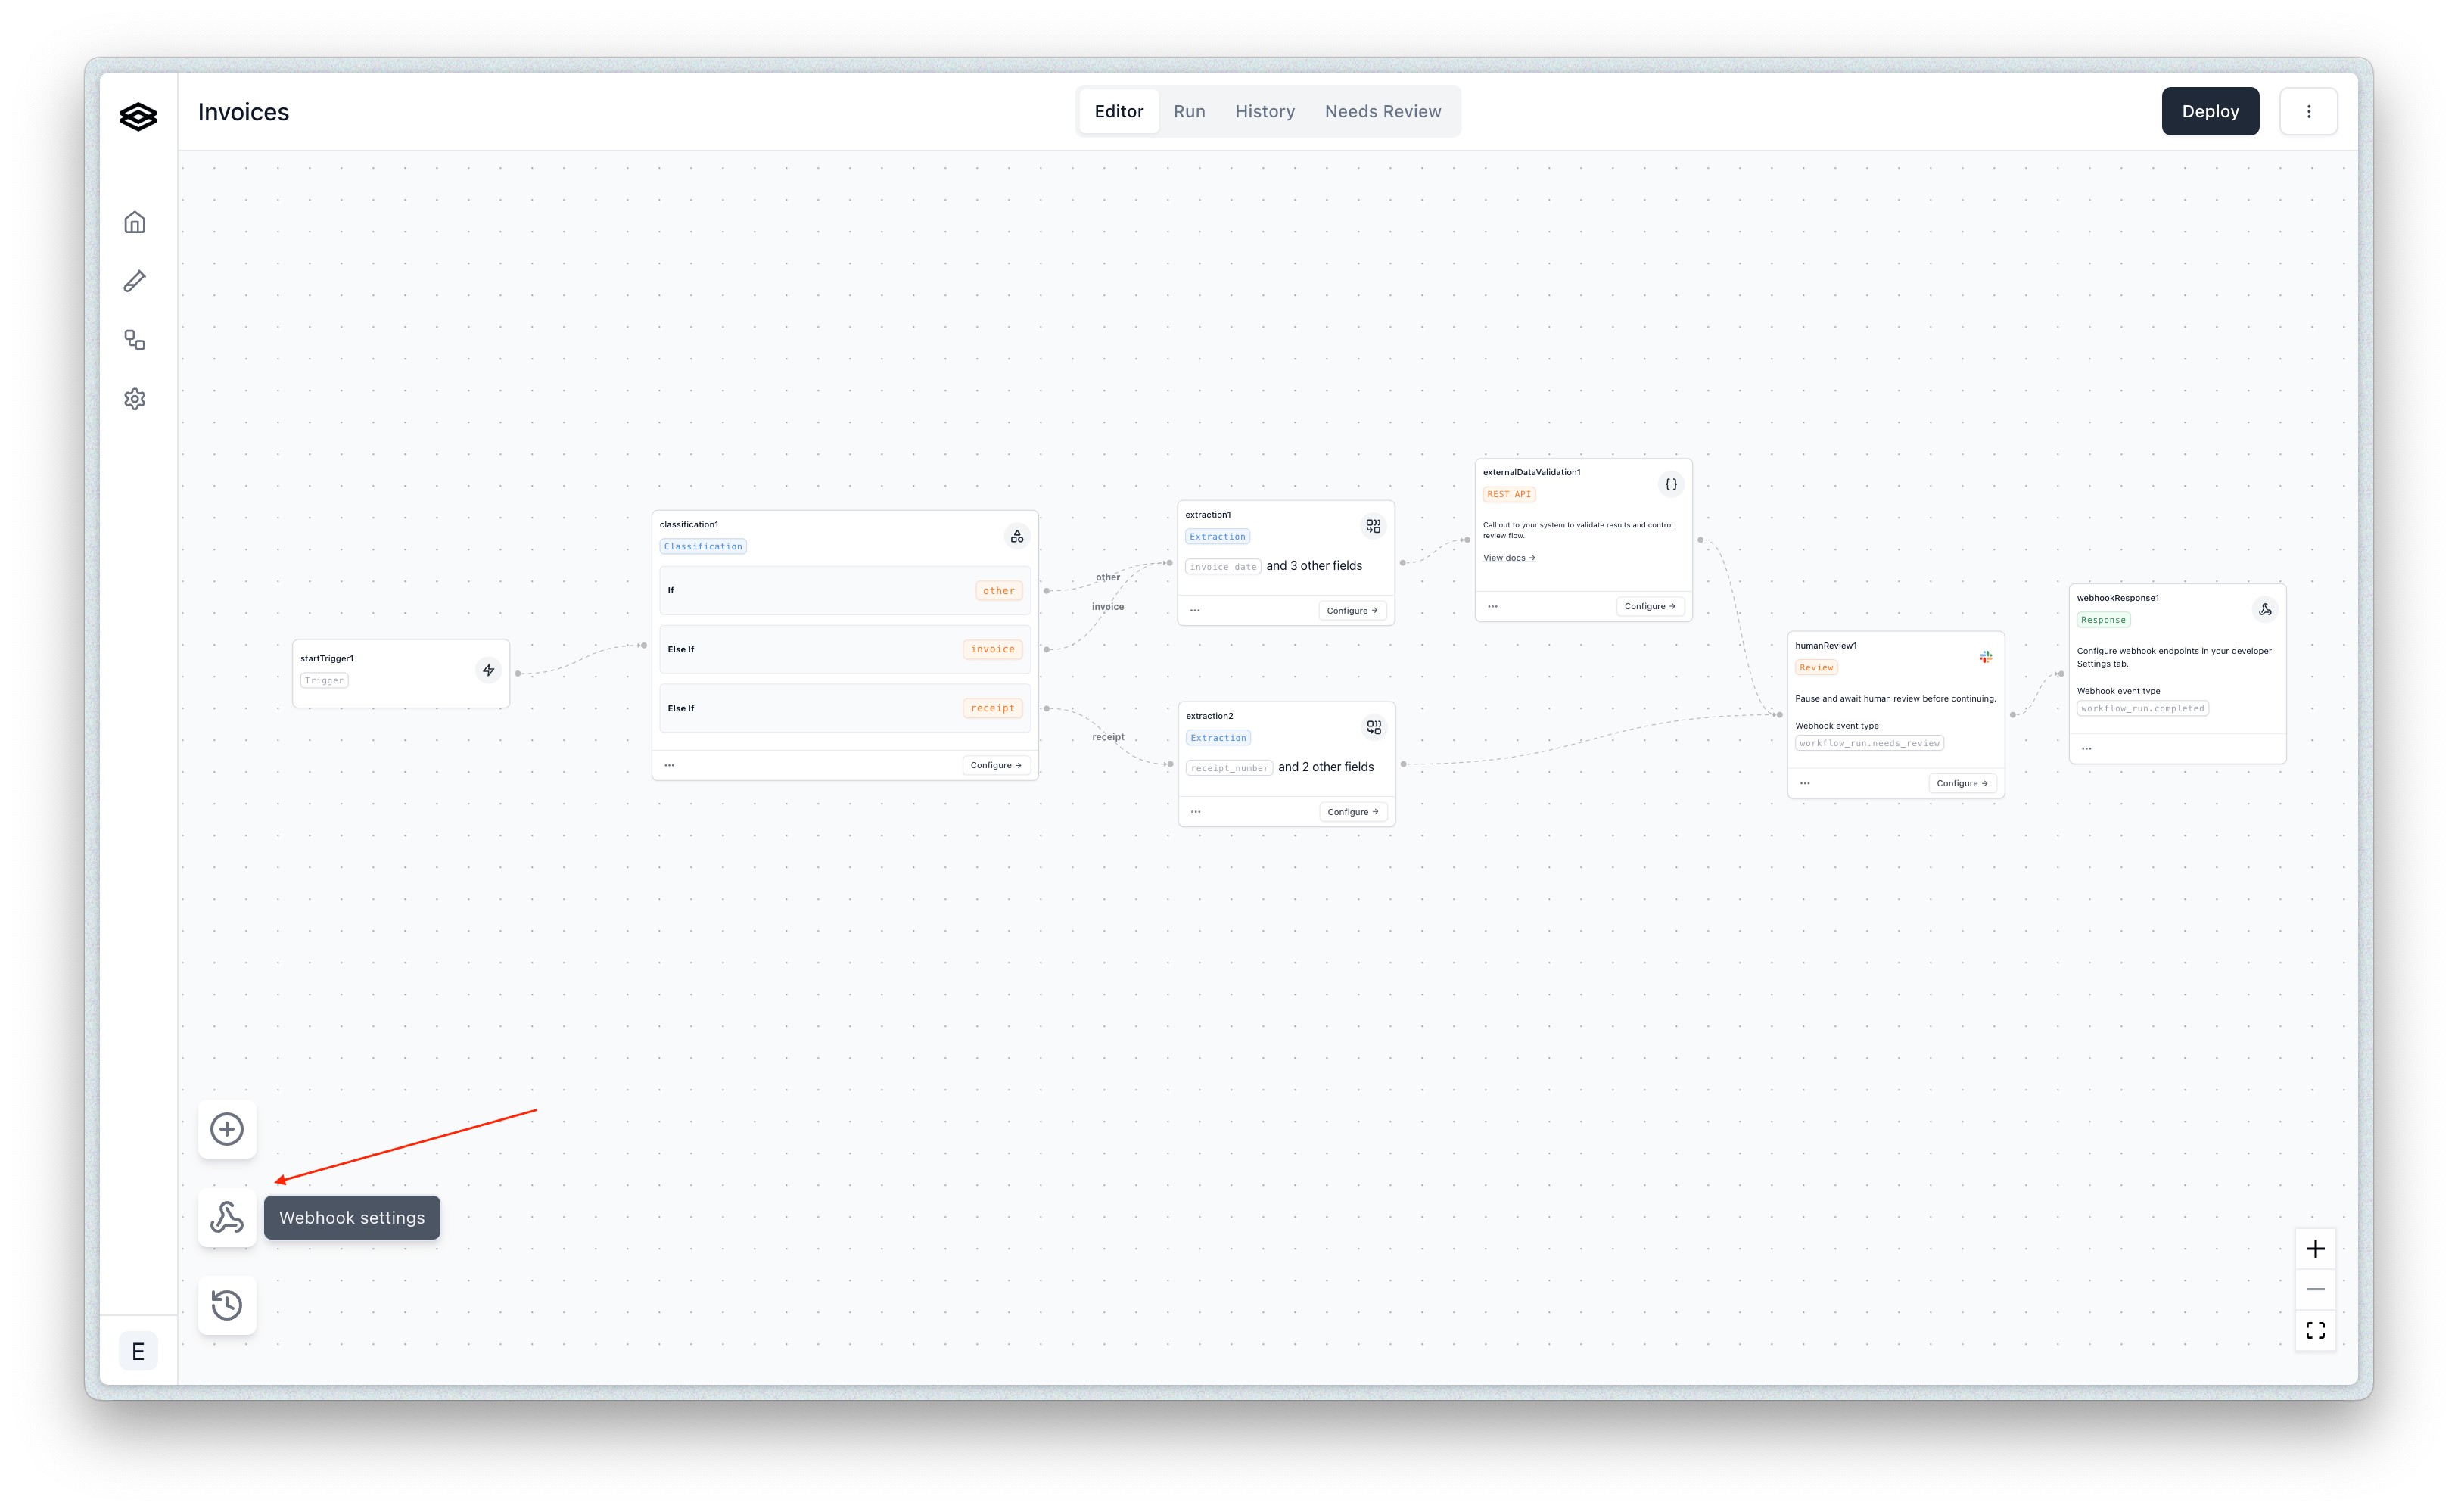Image resolution: width=2458 pixels, height=1512 pixels.
Task: Click the add node plus button
Action: [x=227, y=1129]
